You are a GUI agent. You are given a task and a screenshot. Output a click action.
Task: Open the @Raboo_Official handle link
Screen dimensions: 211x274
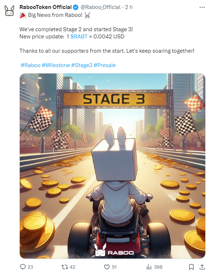click(101, 7)
